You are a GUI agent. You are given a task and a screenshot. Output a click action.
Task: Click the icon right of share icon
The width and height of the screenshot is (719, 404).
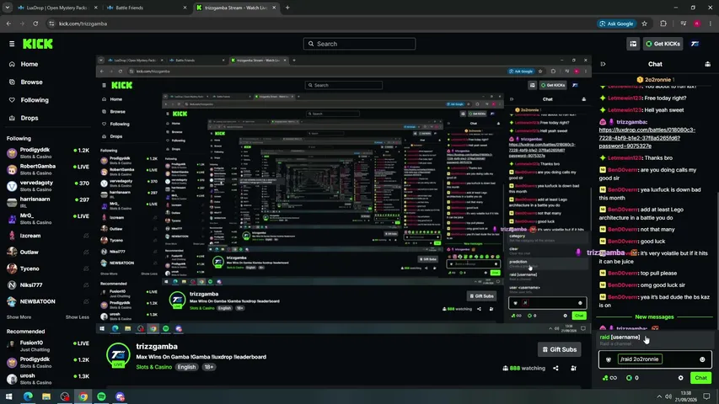point(573,368)
